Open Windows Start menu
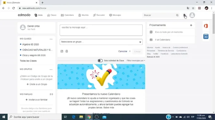 (4, 117)
